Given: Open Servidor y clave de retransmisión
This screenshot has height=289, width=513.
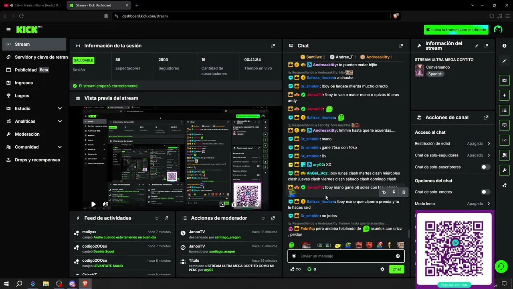Looking at the screenshot, I should tap(35, 57).
